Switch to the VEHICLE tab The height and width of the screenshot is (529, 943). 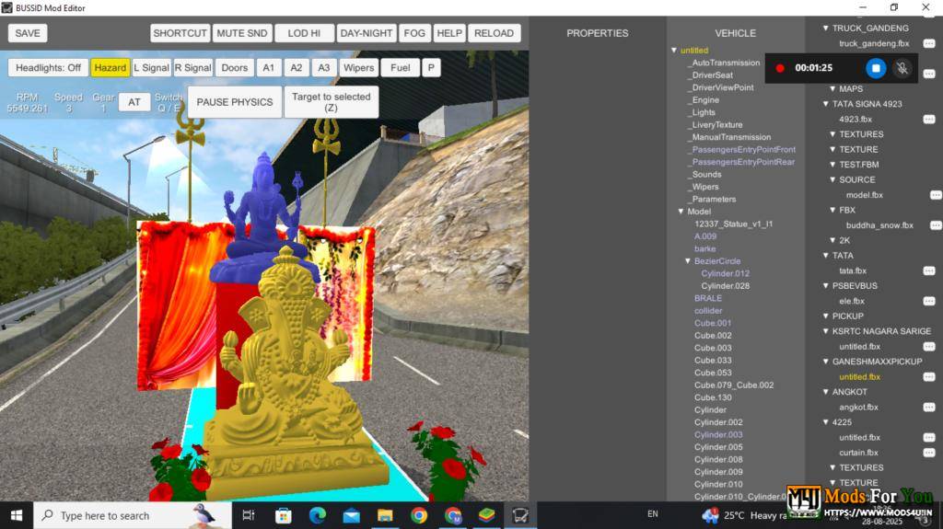735,33
